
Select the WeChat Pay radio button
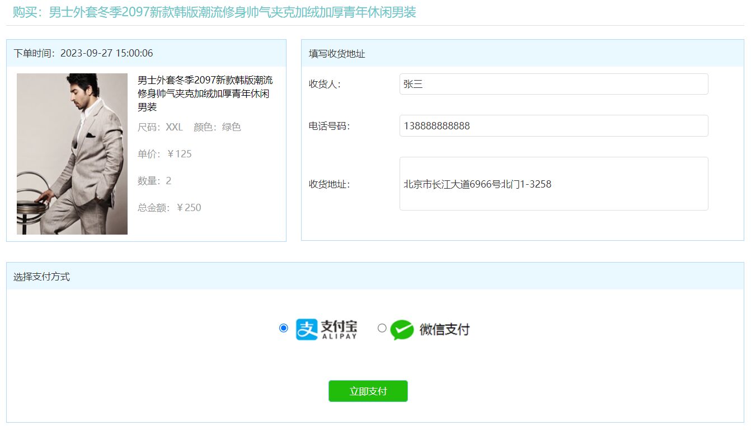click(x=382, y=328)
